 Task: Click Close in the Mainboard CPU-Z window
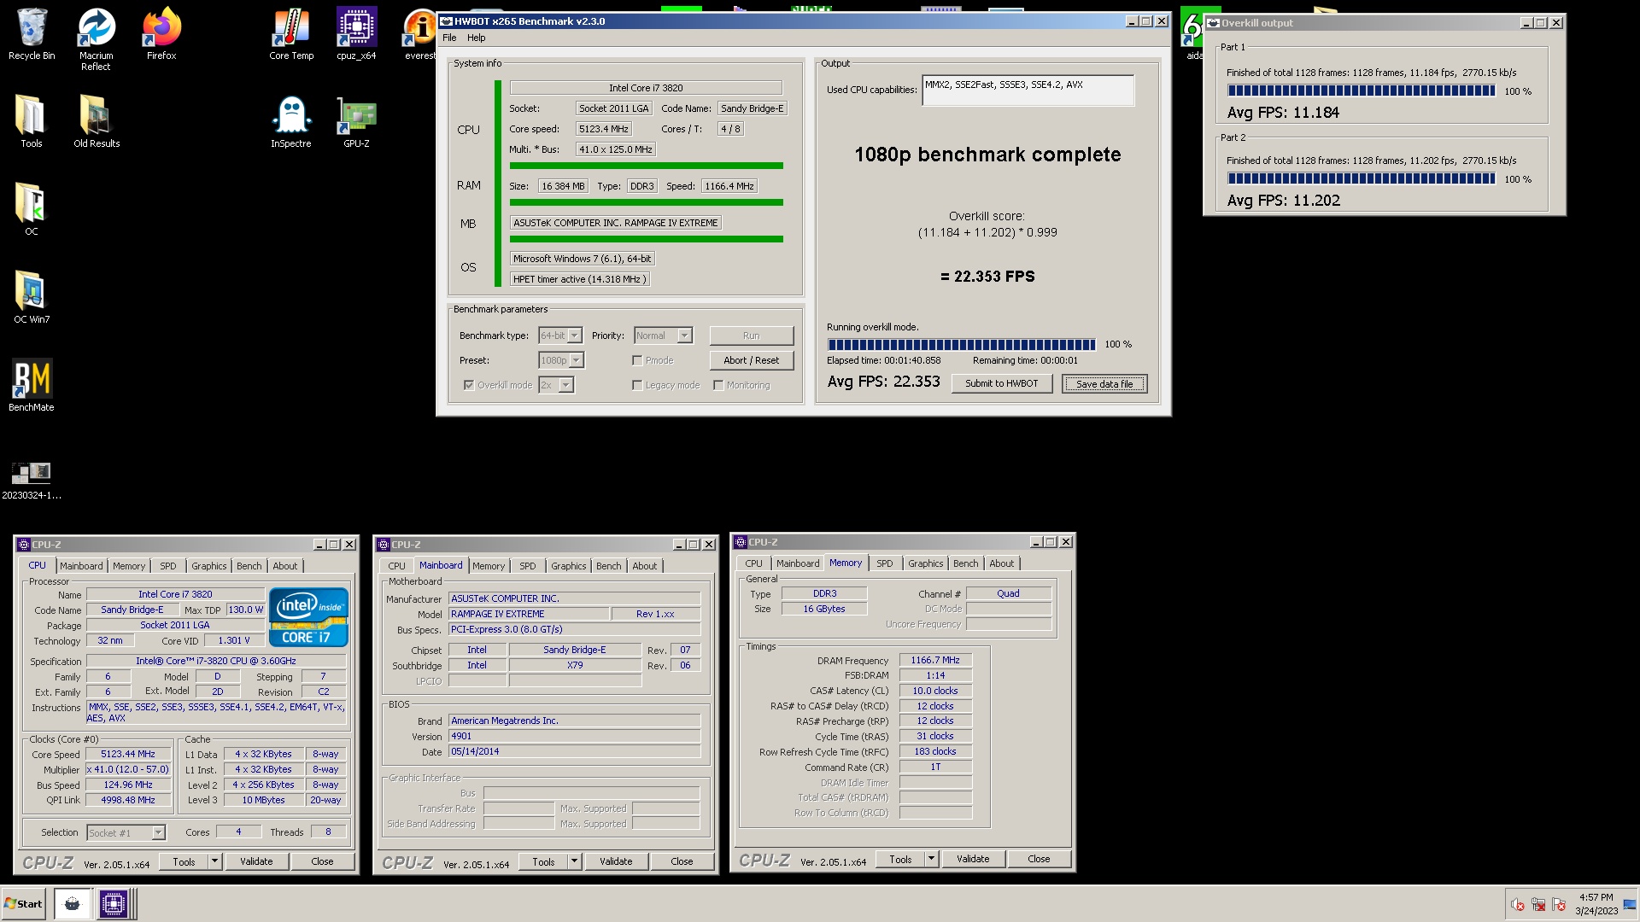[x=682, y=861]
